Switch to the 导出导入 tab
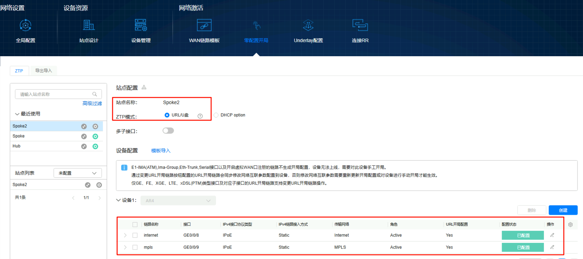The image size is (583, 259). coord(43,71)
